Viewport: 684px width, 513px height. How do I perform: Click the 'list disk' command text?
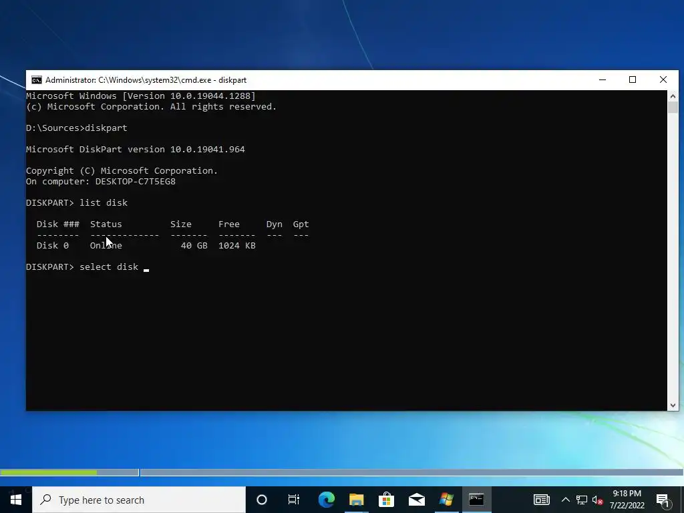pyautogui.click(x=104, y=203)
